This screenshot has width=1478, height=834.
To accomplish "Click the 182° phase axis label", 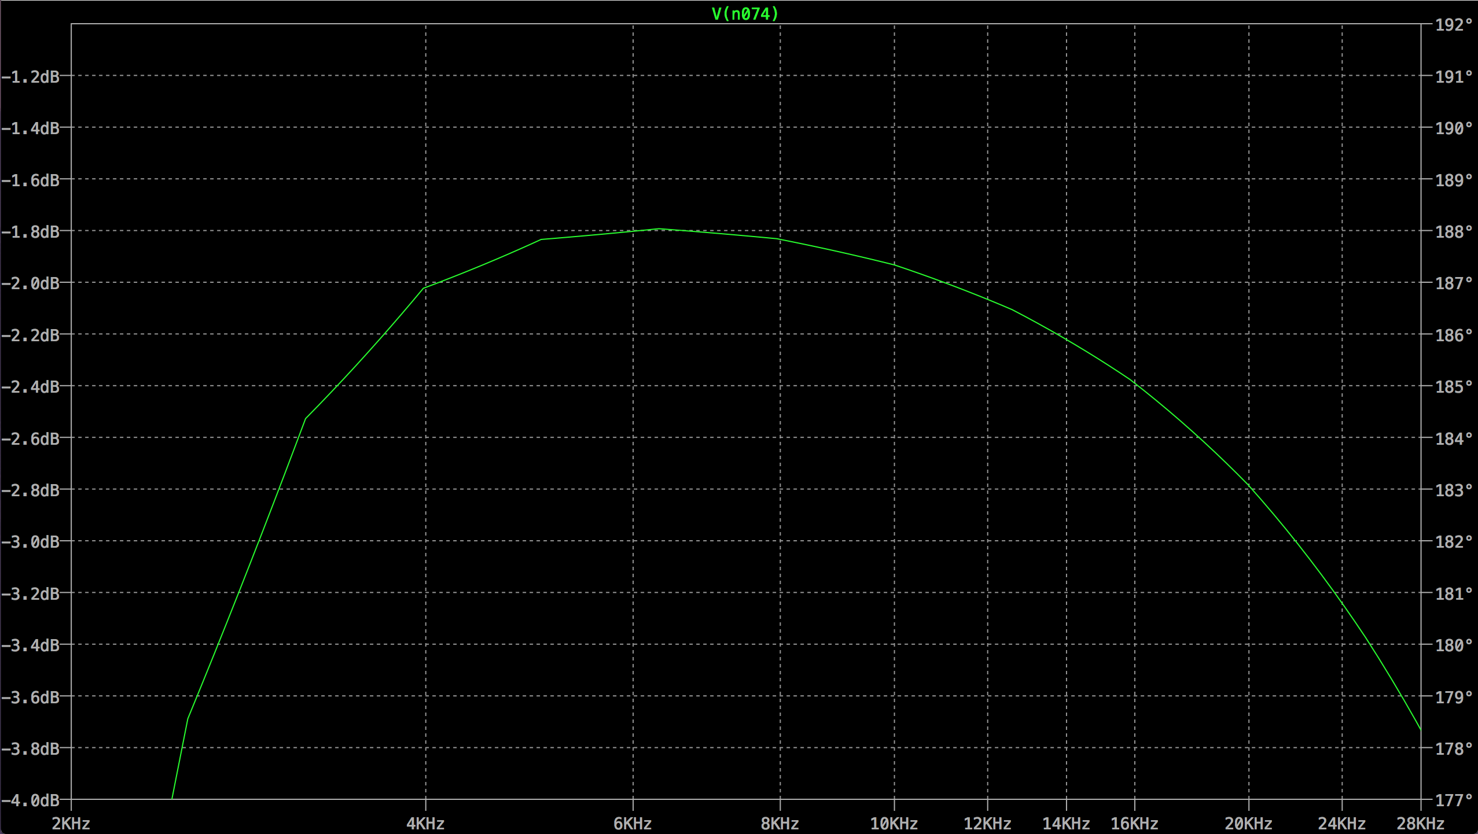I will (1454, 541).
